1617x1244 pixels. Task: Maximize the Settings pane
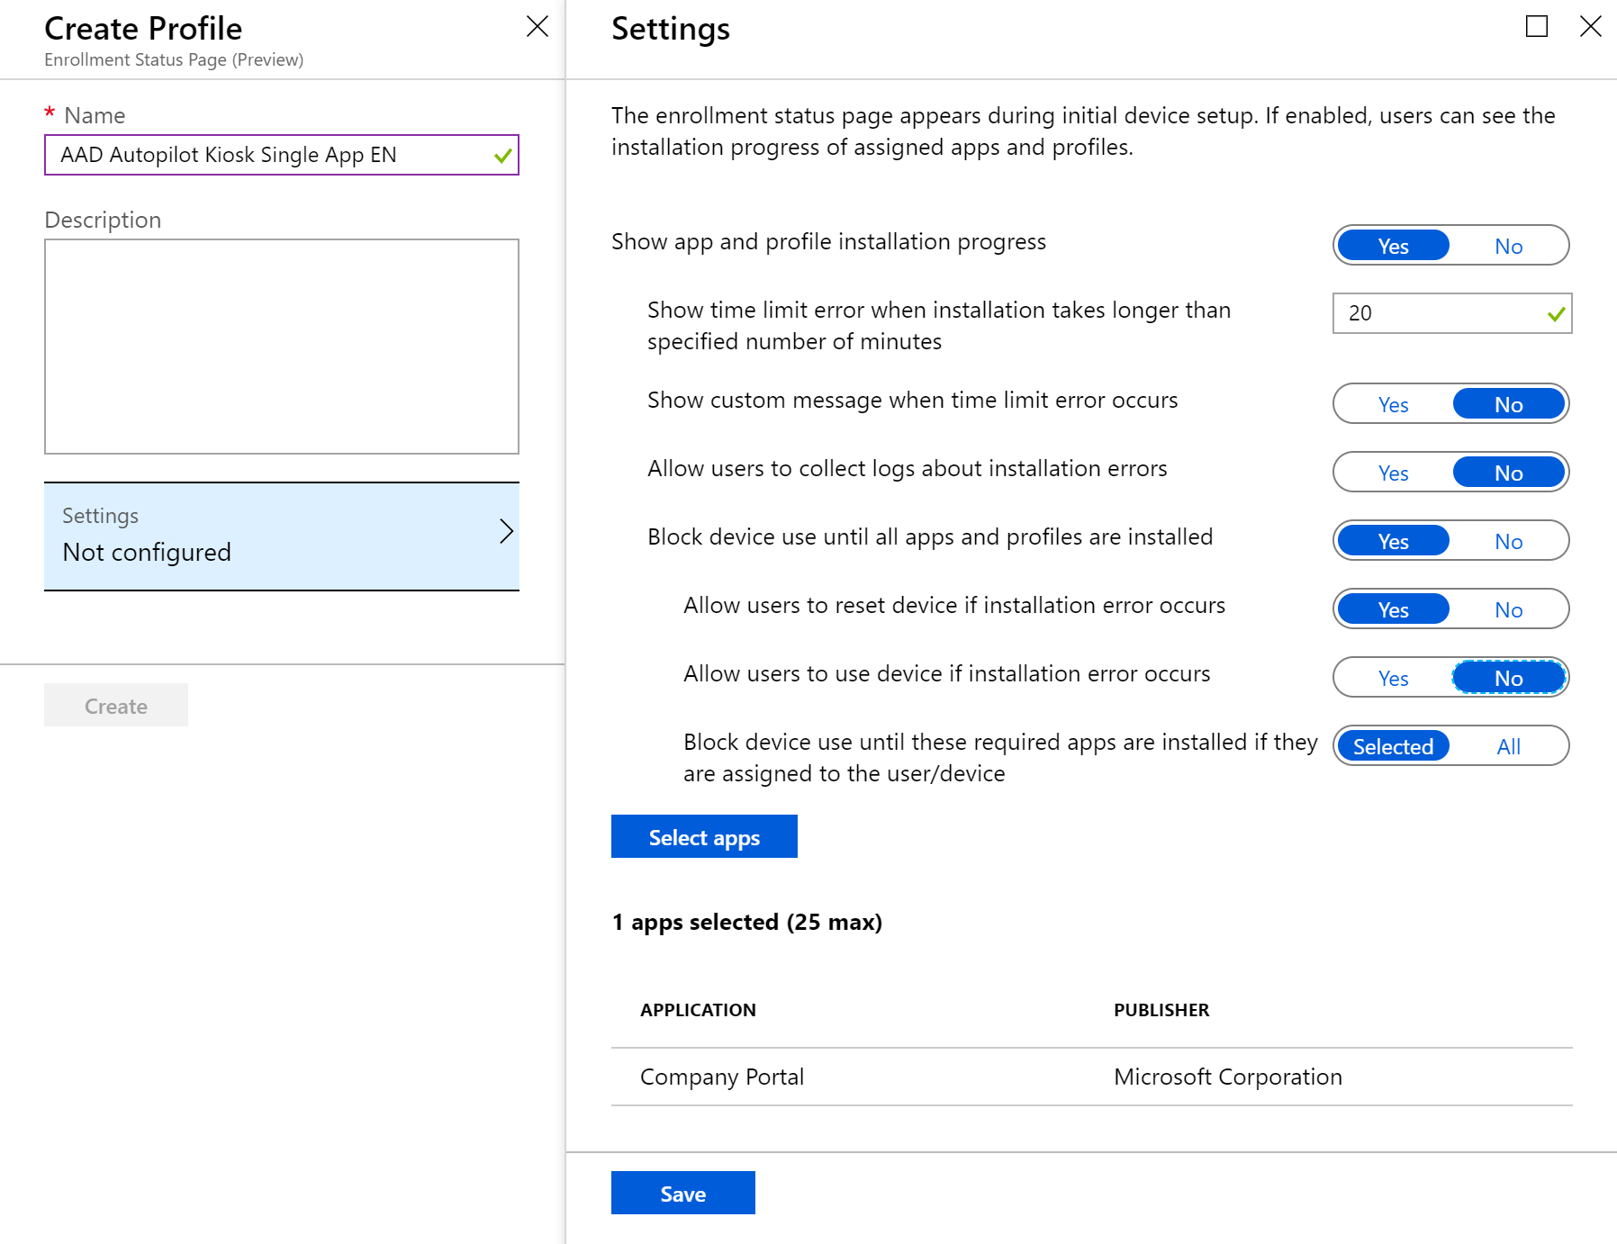[1536, 27]
